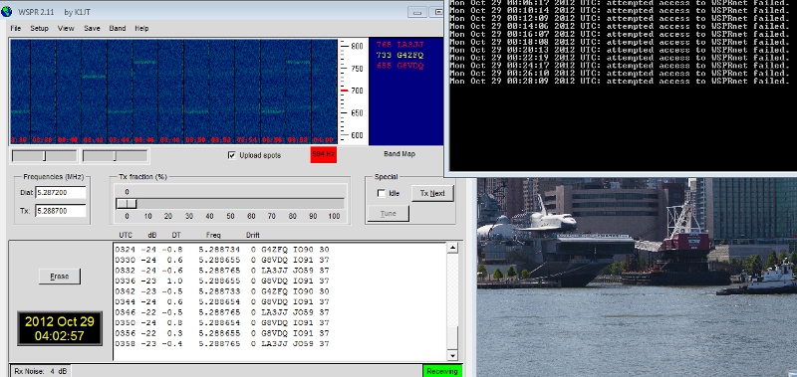The image size is (797, 377).
Task: Click the 0346 LA3JJ decode row
Action: pos(222,312)
